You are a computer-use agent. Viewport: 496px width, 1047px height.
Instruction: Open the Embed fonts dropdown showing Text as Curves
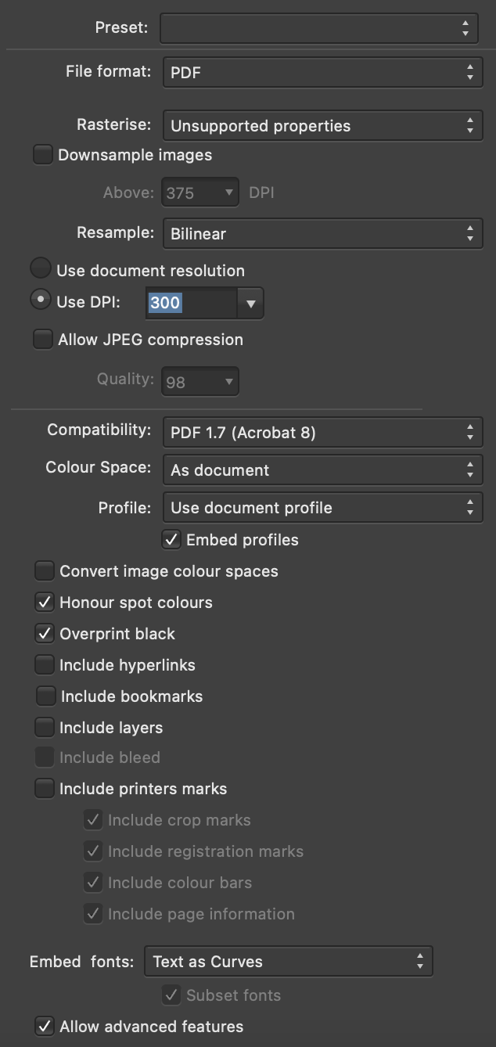289,961
